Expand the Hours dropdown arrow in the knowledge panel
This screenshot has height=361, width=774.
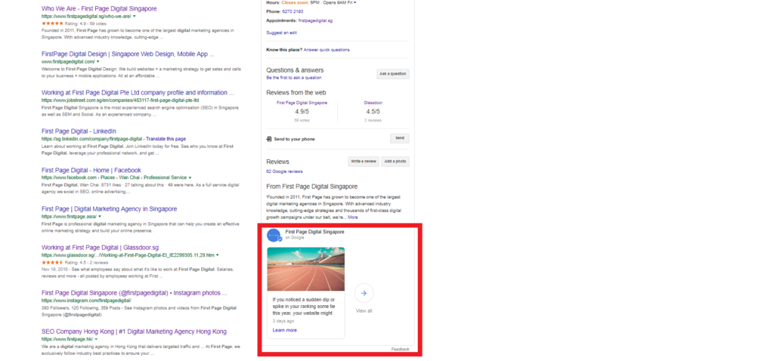point(355,2)
